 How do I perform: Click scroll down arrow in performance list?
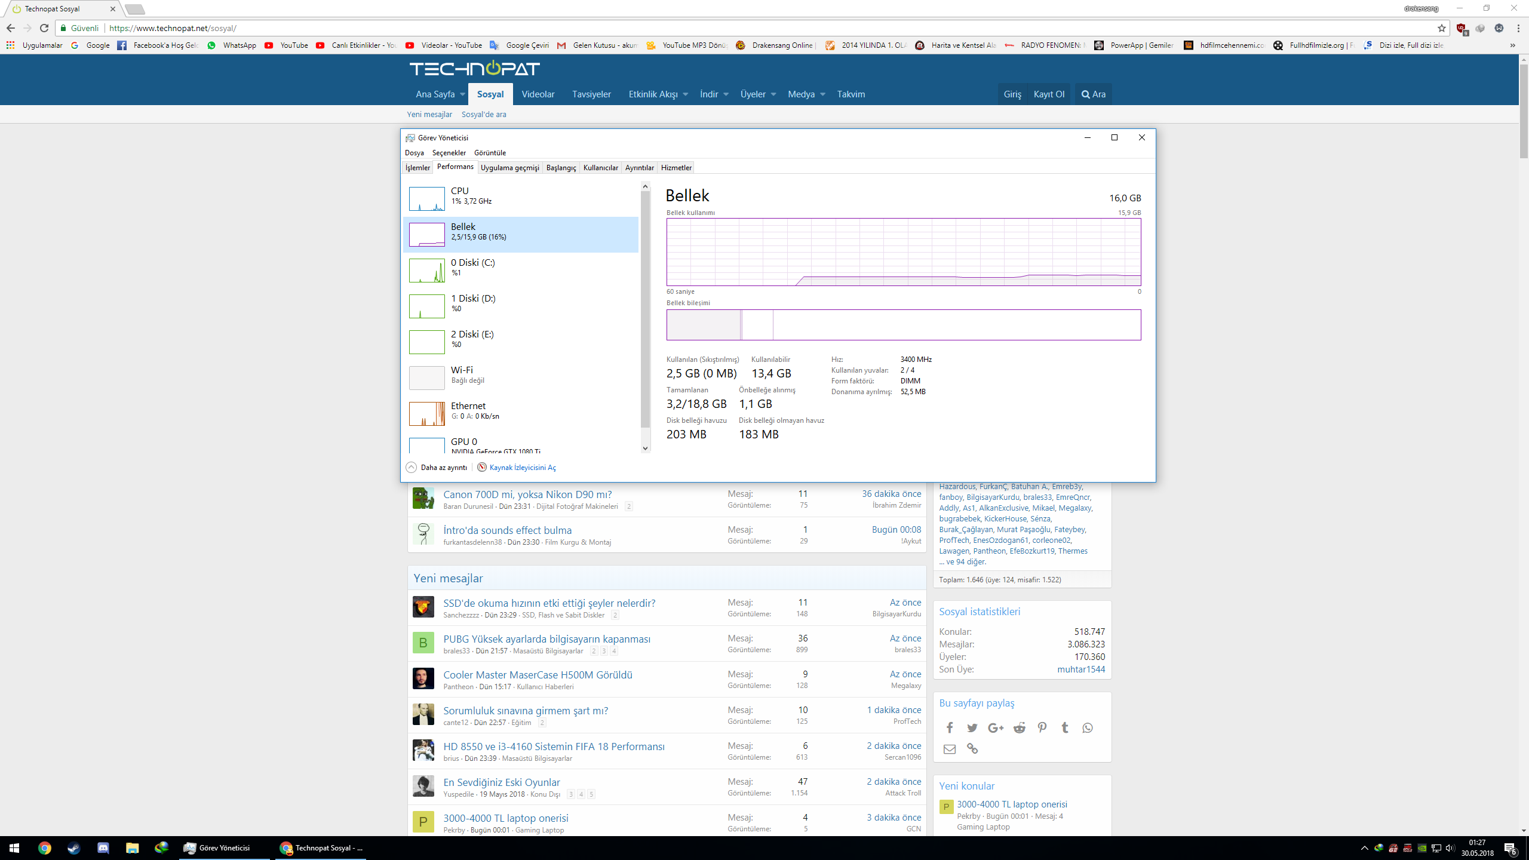coord(645,448)
